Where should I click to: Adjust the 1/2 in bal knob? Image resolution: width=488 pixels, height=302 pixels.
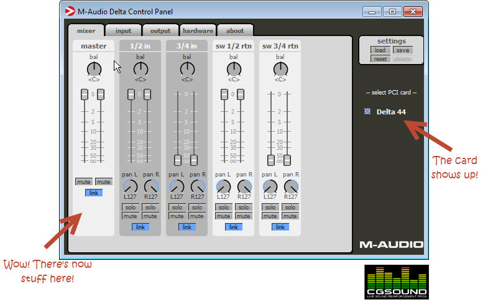[x=140, y=69]
